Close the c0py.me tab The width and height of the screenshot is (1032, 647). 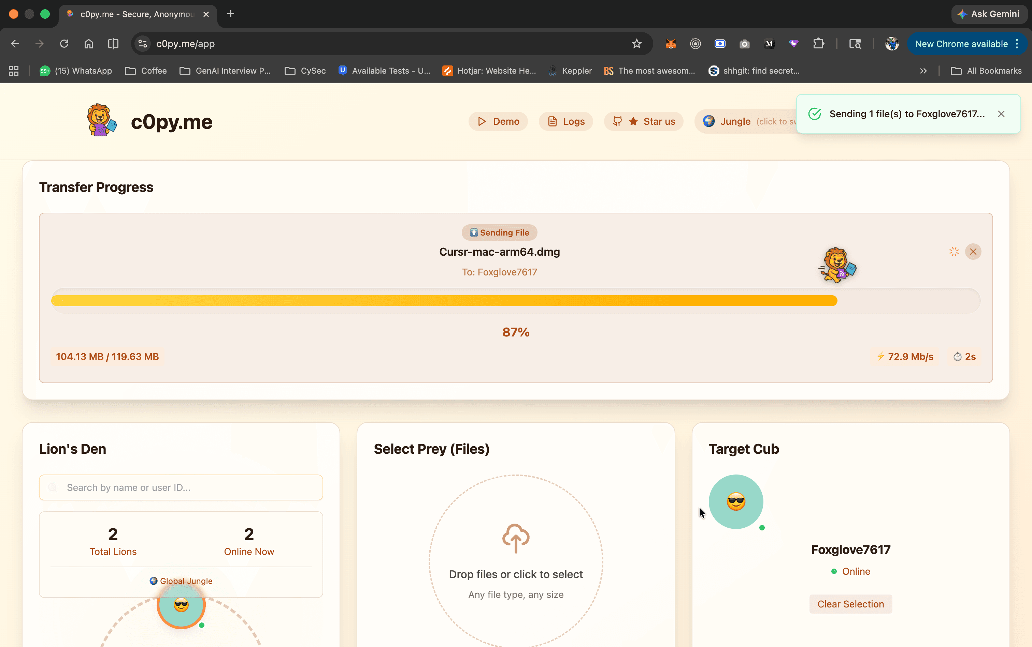click(206, 14)
